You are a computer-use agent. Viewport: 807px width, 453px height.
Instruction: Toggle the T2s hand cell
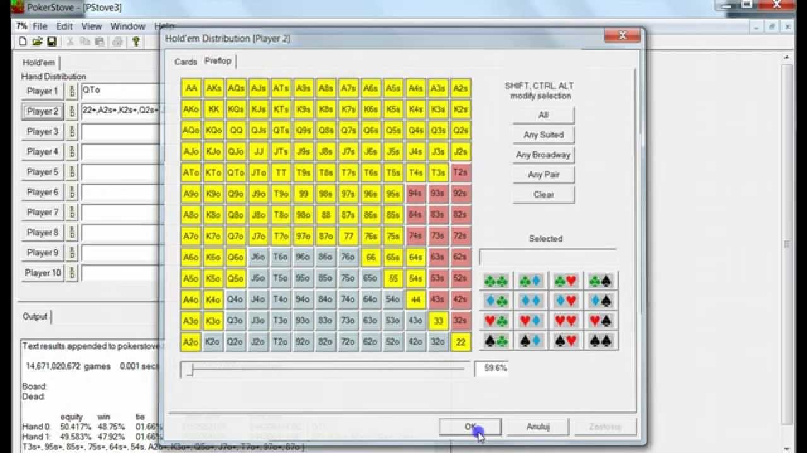[x=461, y=172]
